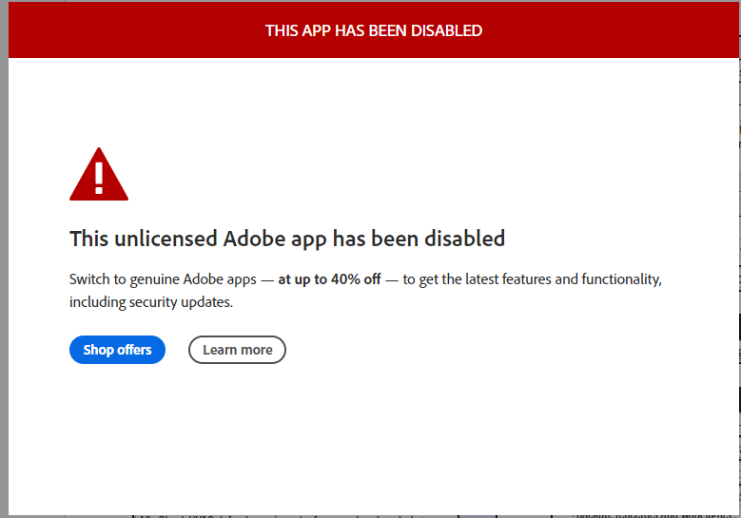The image size is (741, 518).
Task: Click the red 'THIS APP HAS BEEN DISABLED' banner text
Action: (x=373, y=30)
